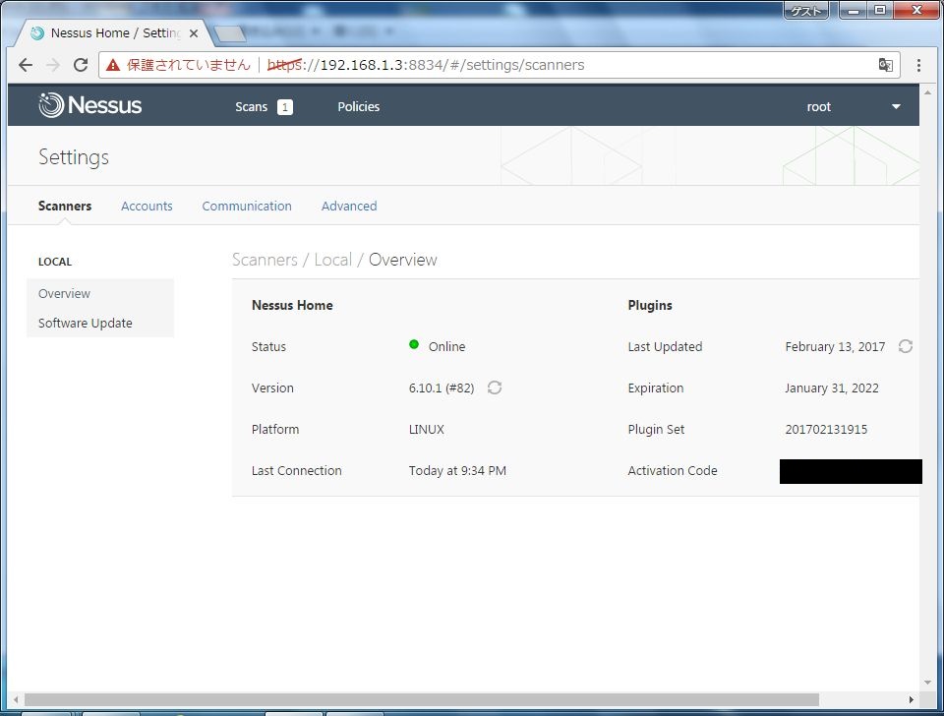
Task: Click the horizontal scrollbar right arrow
Action: 912,699
